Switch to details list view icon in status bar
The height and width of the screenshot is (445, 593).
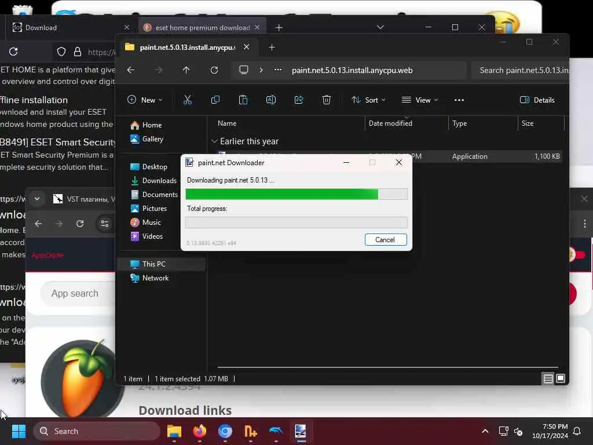548,378
